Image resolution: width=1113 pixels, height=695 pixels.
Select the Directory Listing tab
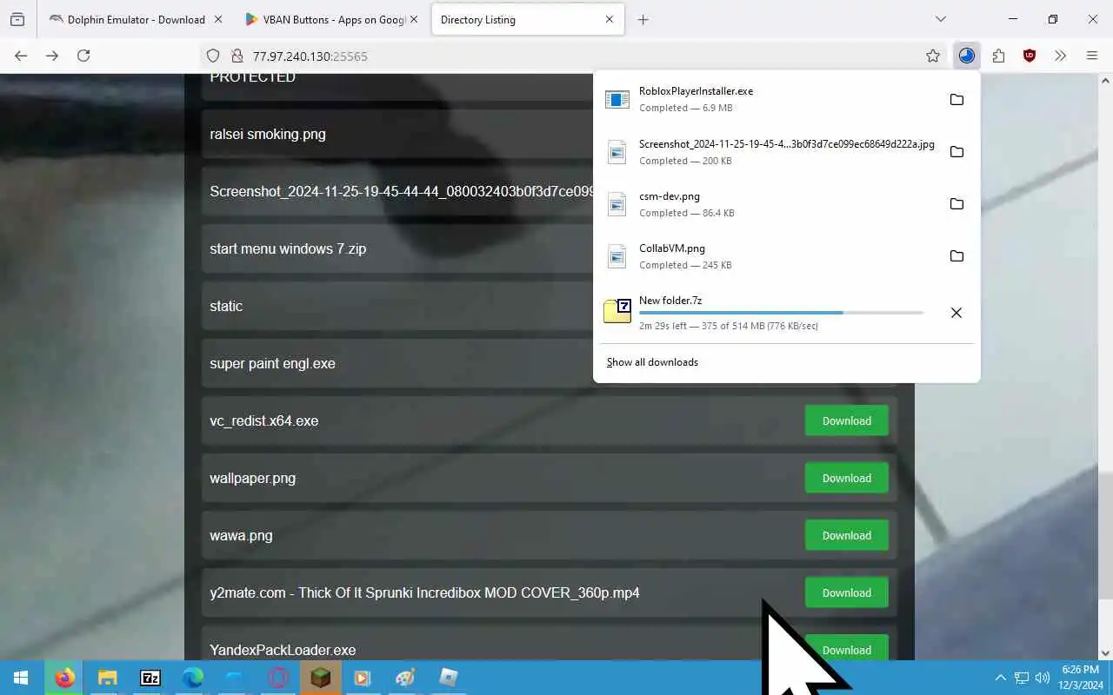(x=528, y=19)
